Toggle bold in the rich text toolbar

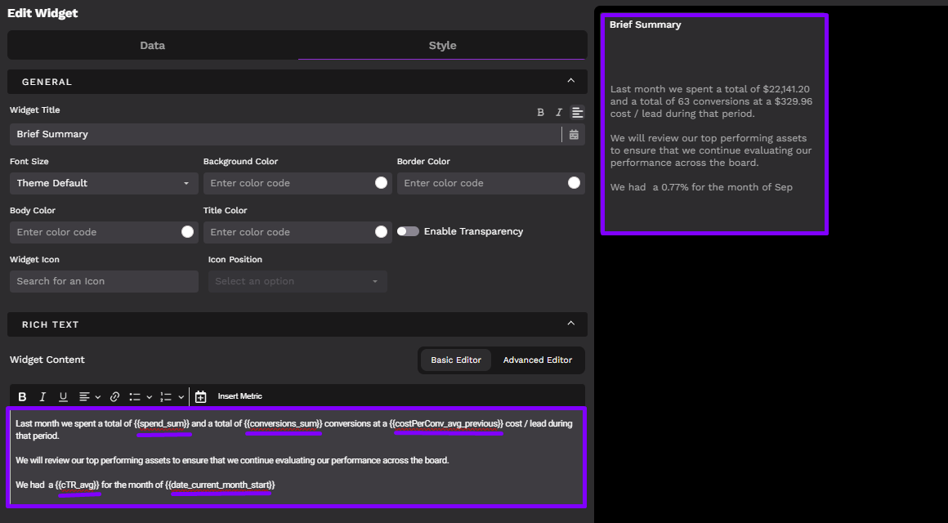pyautogui.click(x=23, y=397)
